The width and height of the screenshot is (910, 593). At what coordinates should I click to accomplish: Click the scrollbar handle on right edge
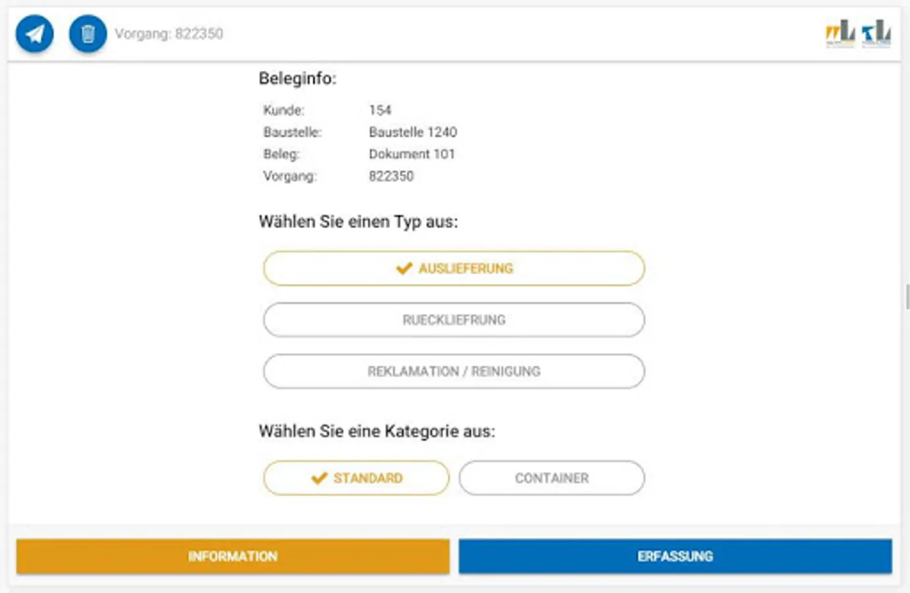(x=907, y=296)
